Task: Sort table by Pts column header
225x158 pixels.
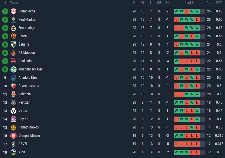Action: point(209,3)
